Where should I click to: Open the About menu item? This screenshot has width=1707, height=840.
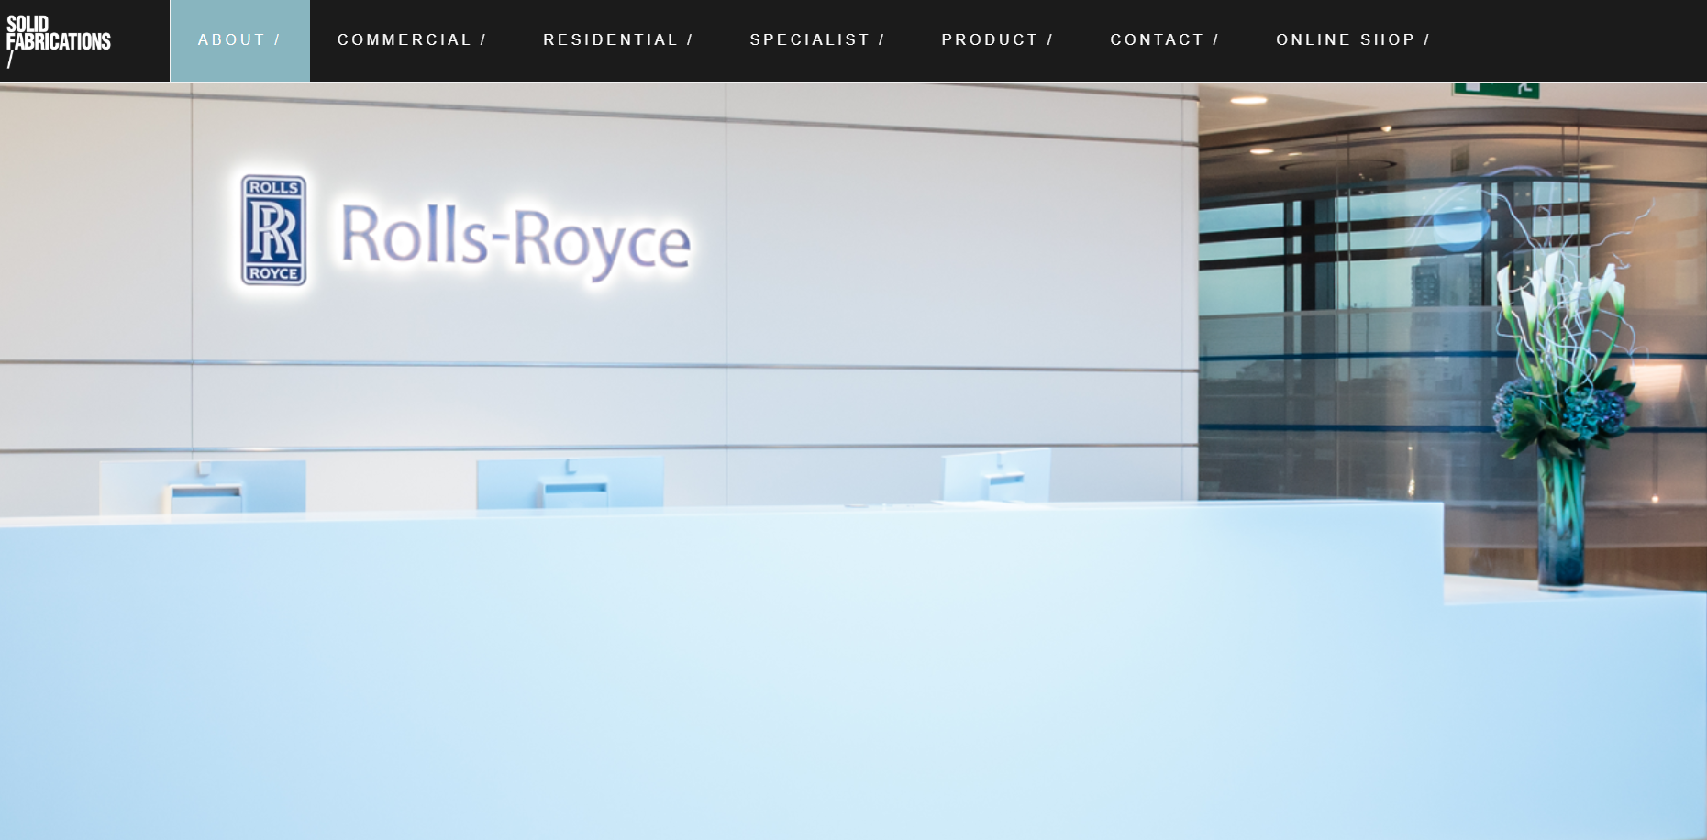(239, 40)
